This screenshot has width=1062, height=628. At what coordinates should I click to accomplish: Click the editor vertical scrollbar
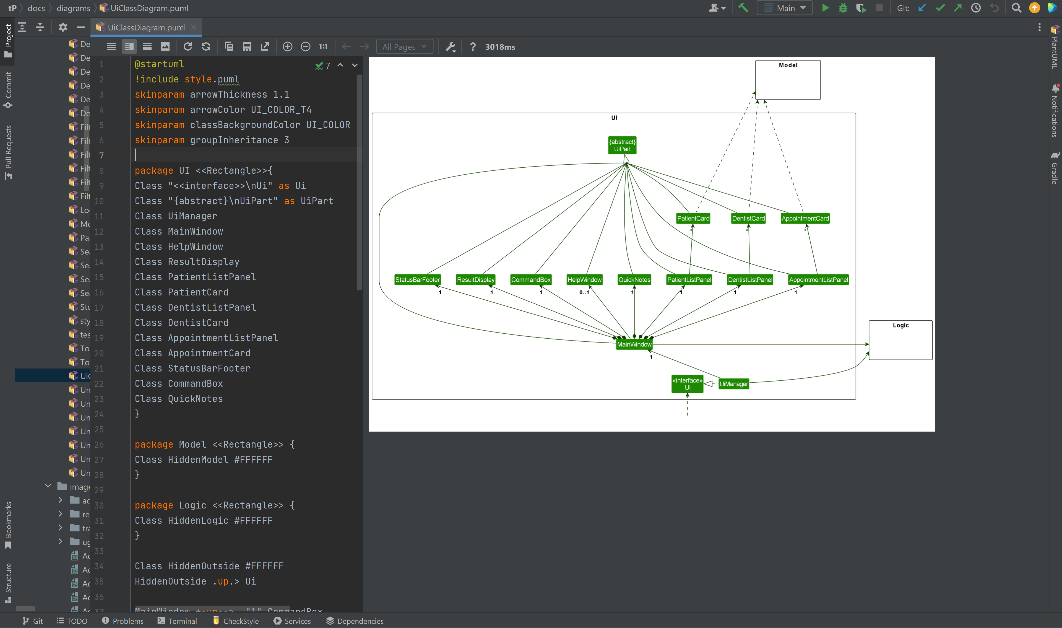359,182
